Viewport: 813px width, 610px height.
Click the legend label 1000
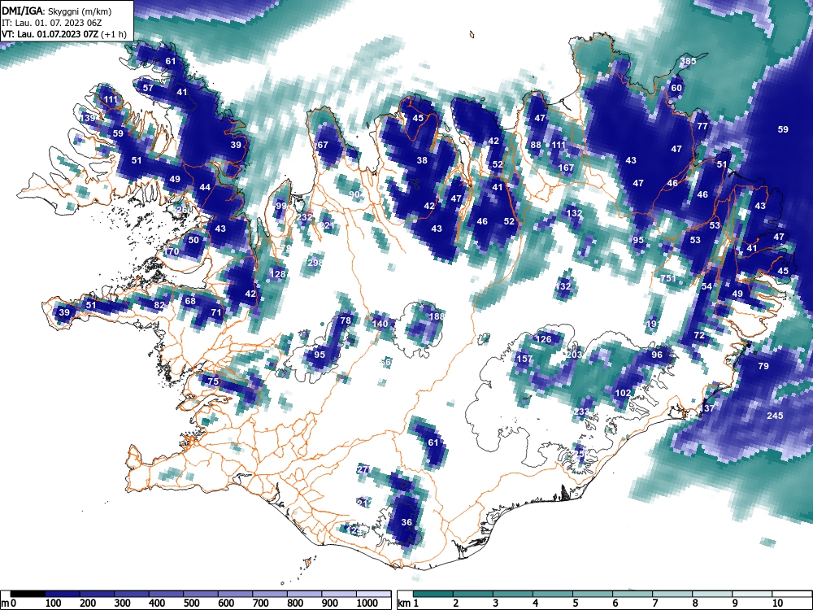(367, 603)
